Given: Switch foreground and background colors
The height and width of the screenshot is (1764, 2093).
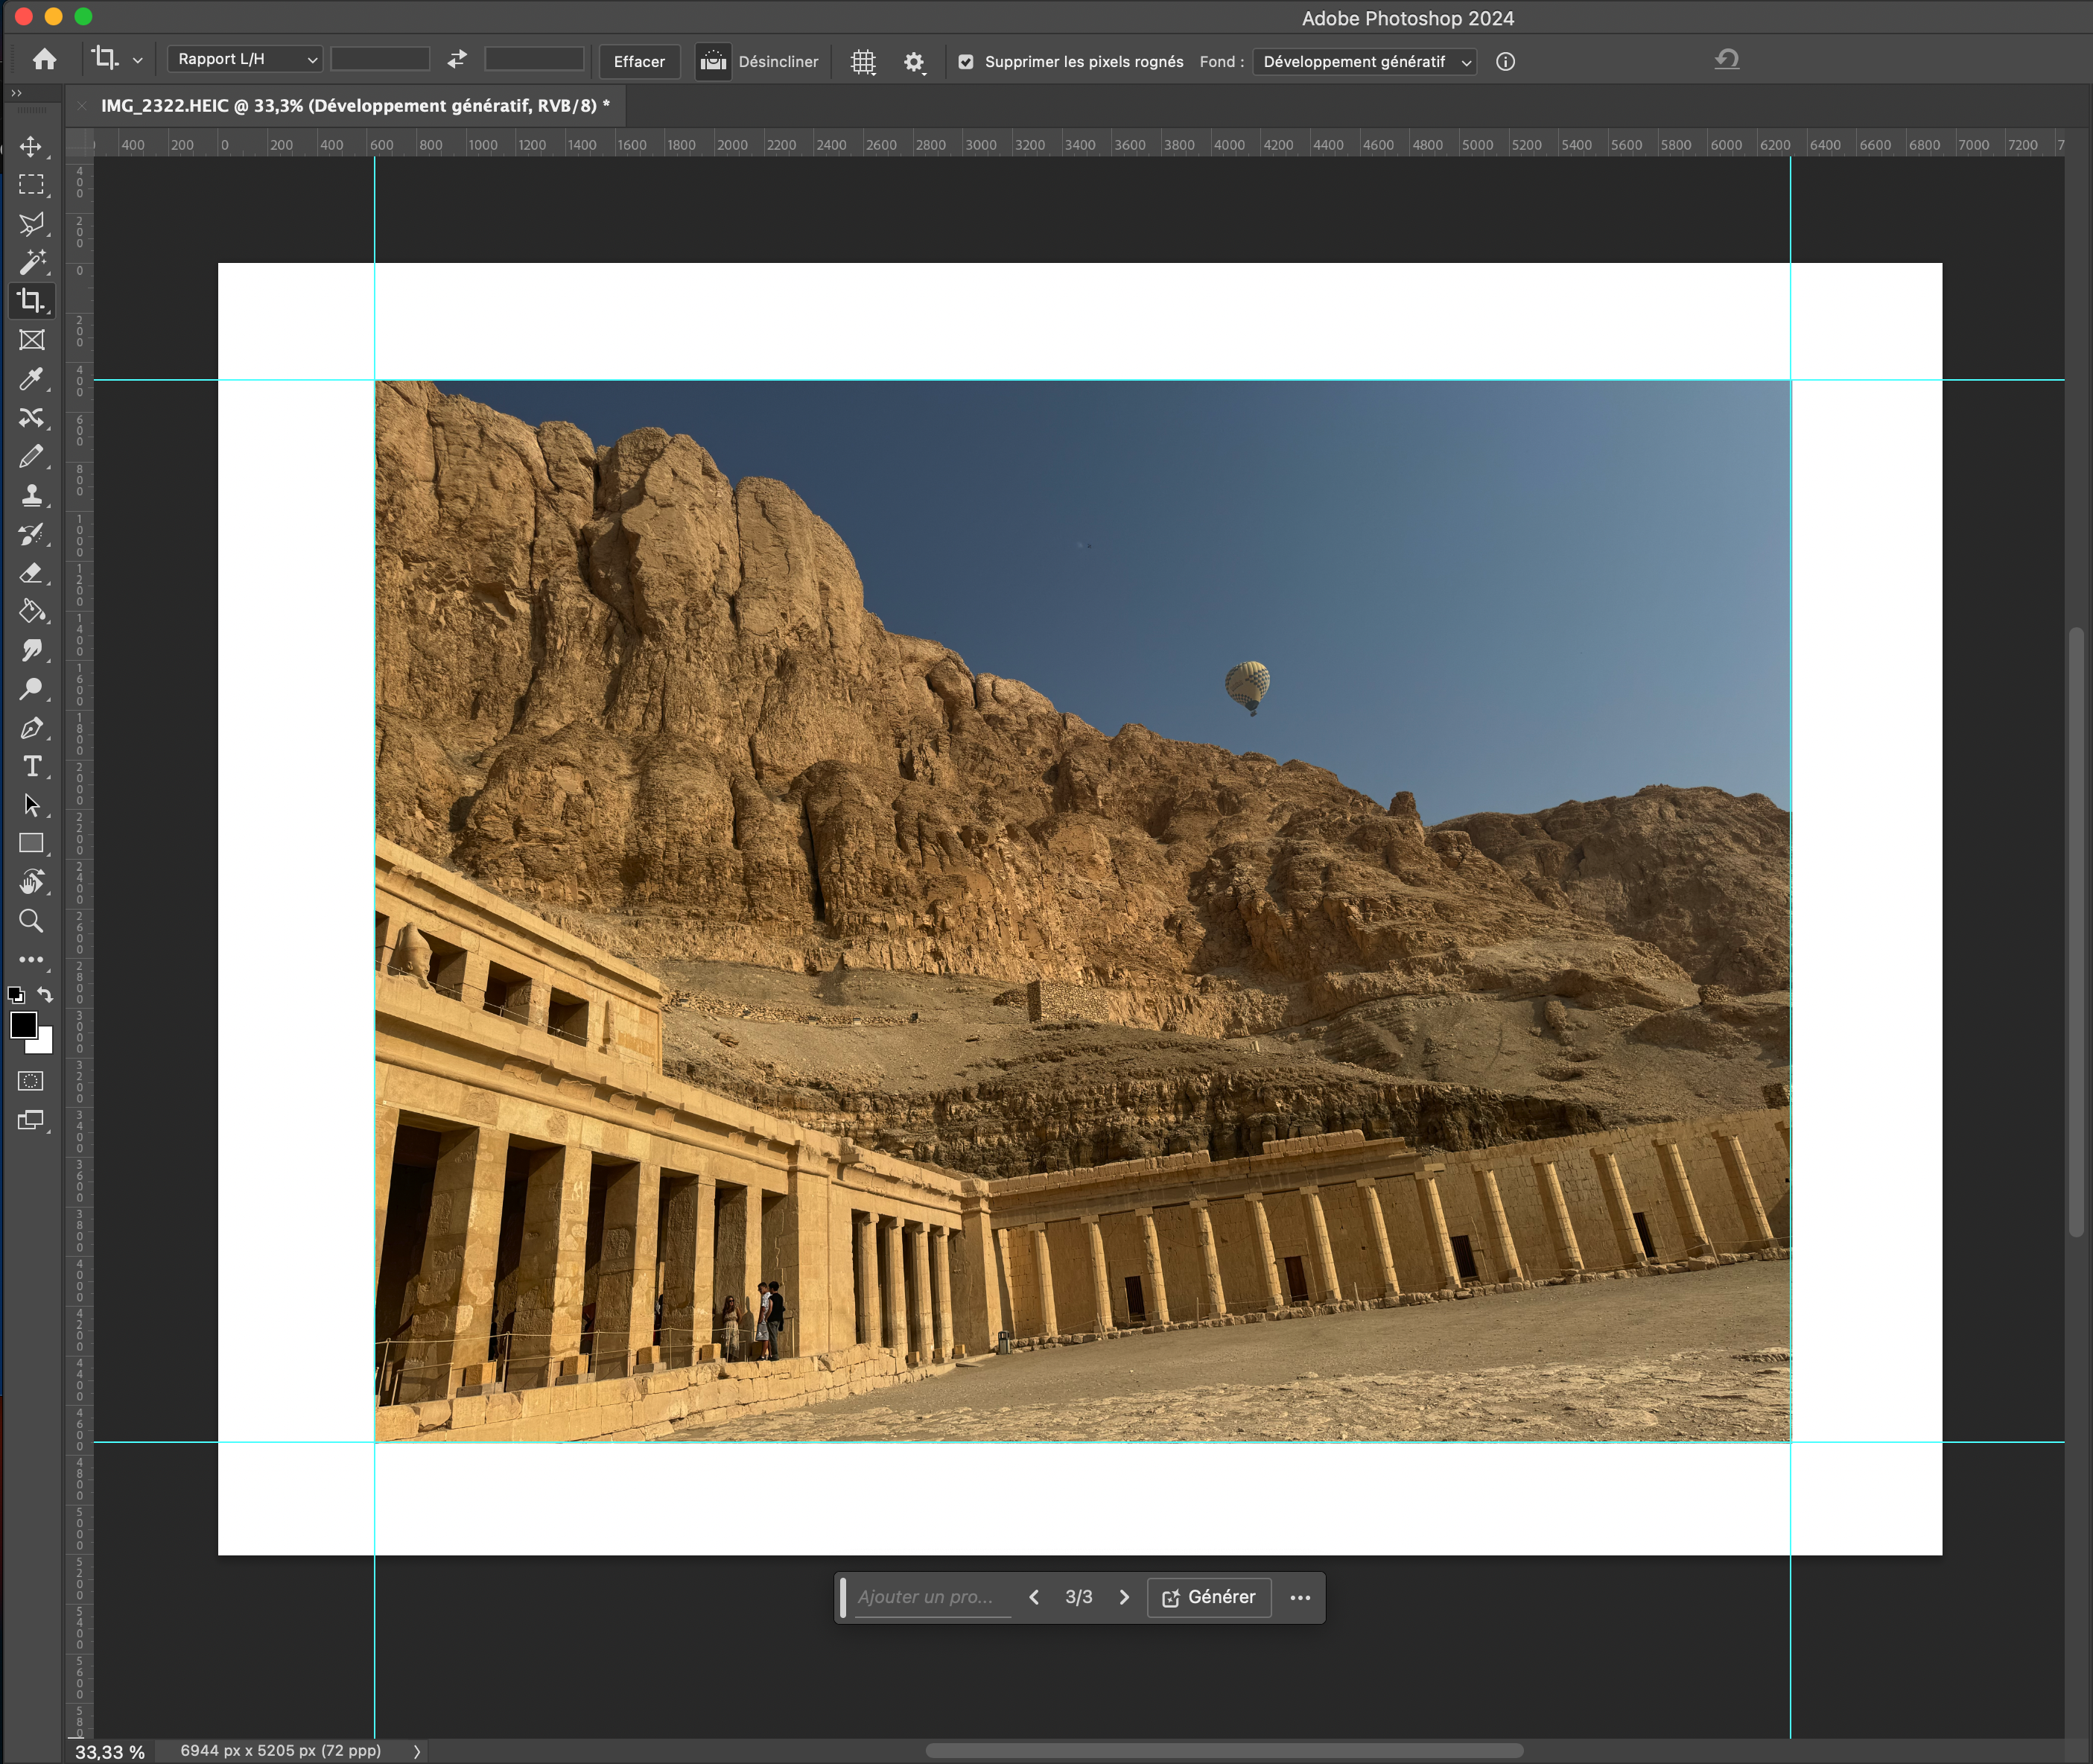Looking at the screenshot, I should (x=45, y=995).
